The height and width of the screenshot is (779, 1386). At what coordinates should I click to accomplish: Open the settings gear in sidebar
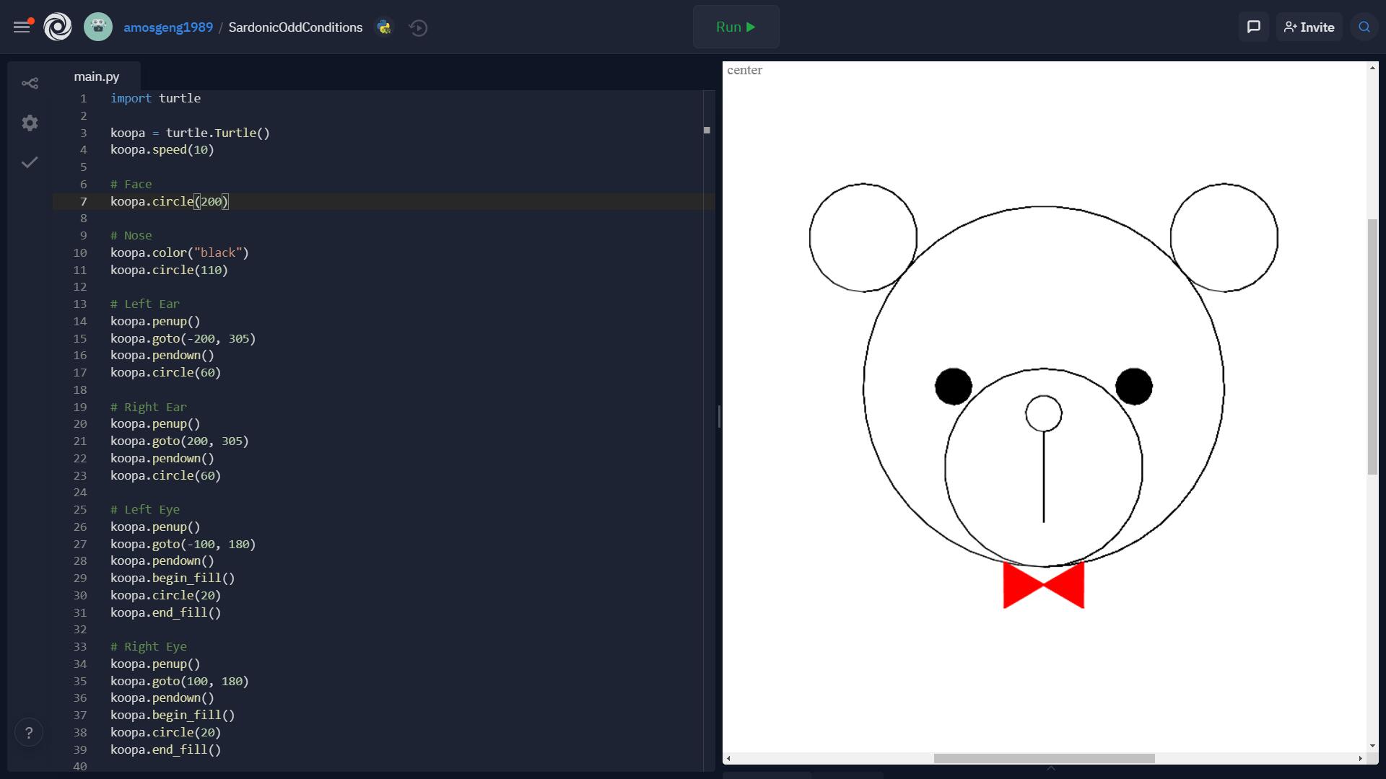[x=30, y=123]
